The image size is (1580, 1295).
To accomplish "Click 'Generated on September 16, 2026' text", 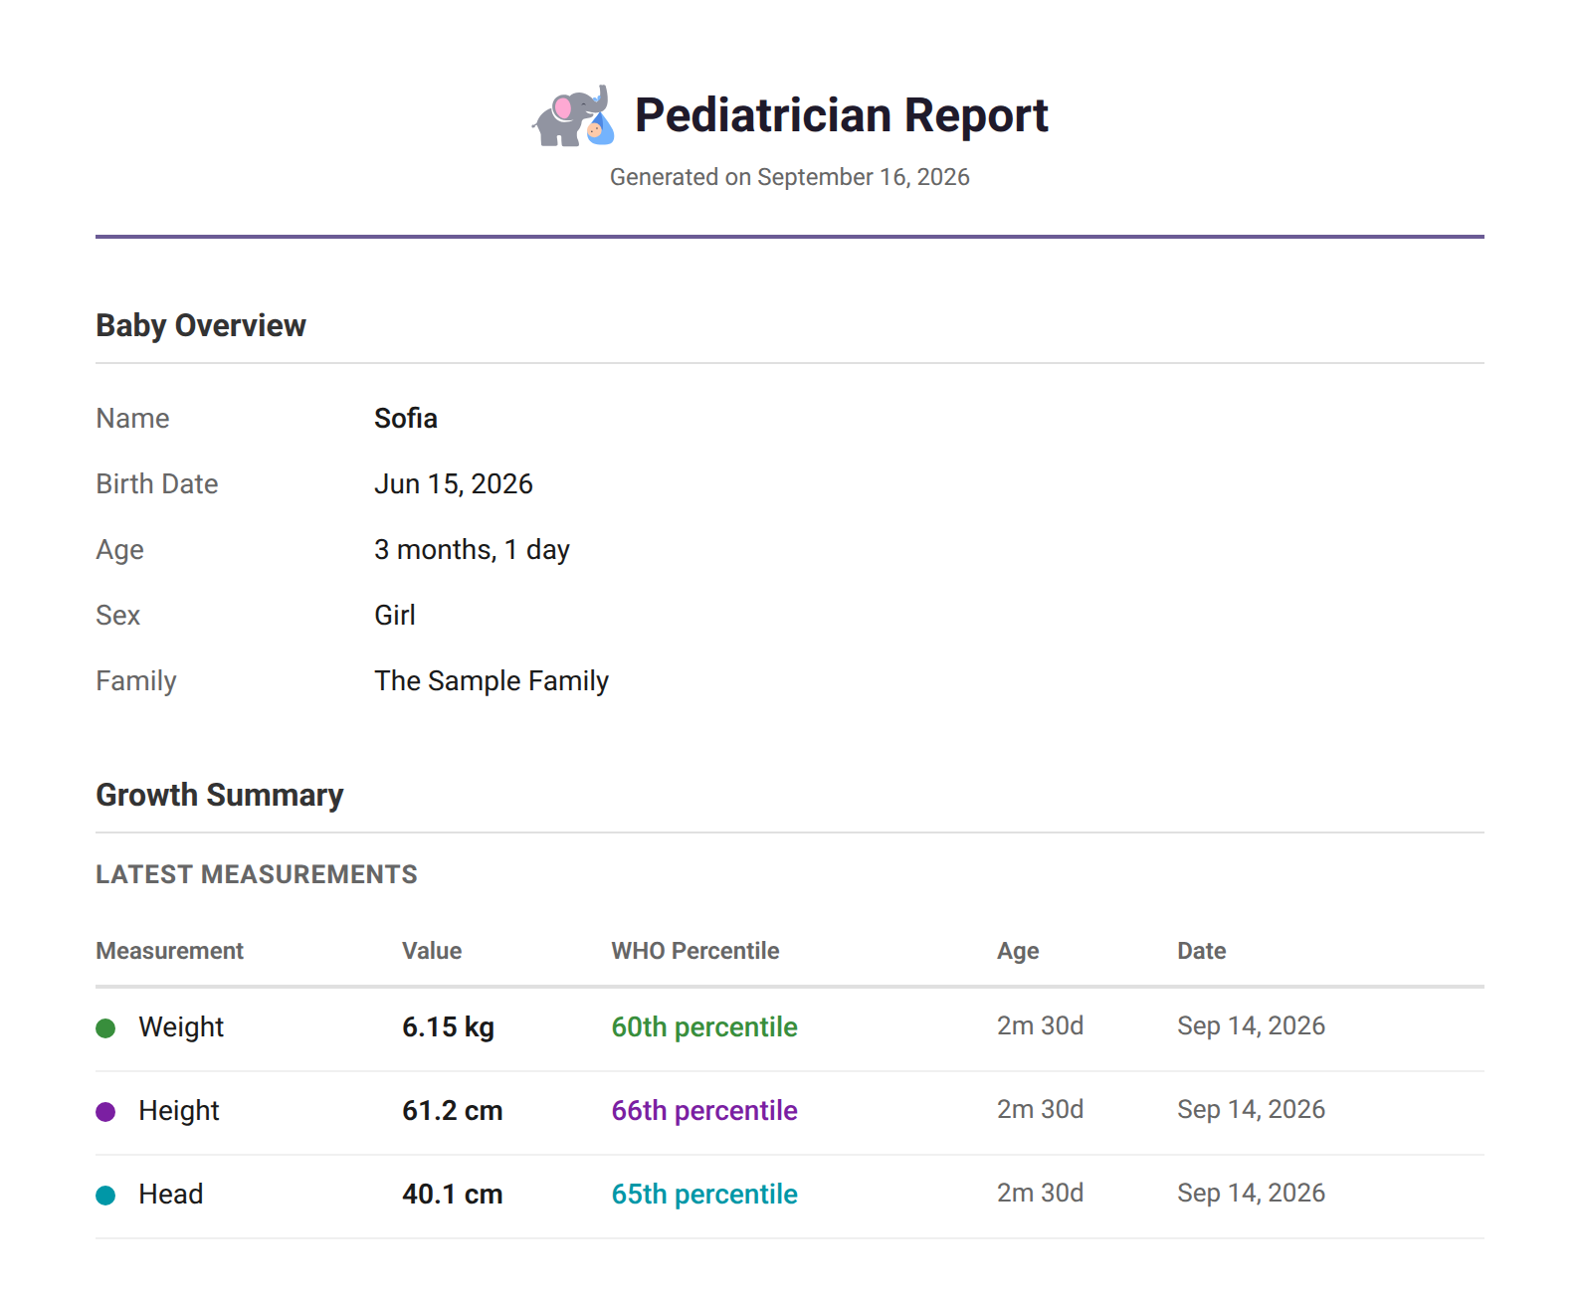I will tap(790, 177).
